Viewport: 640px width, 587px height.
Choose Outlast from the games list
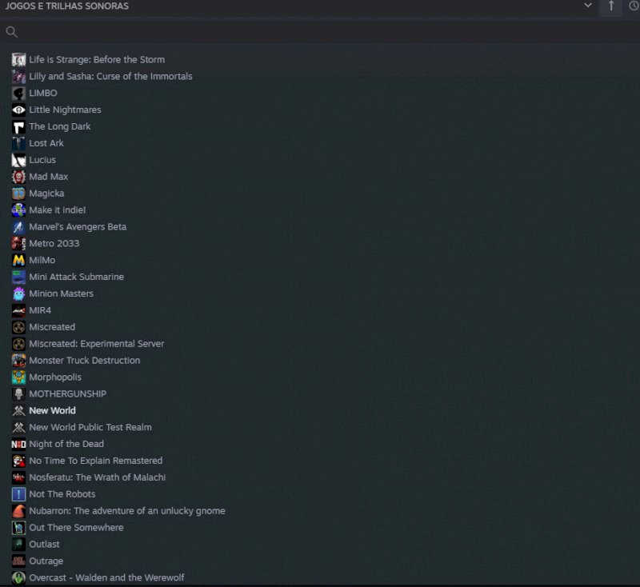44,545
